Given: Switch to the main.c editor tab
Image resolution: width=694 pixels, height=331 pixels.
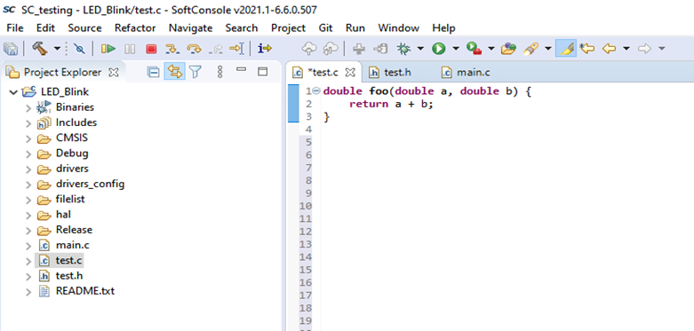Looking at the screenshot, I should tap(467, 73).
